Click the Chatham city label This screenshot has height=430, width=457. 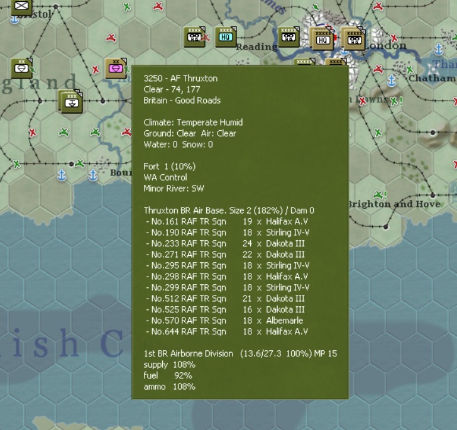pos(431,78)
